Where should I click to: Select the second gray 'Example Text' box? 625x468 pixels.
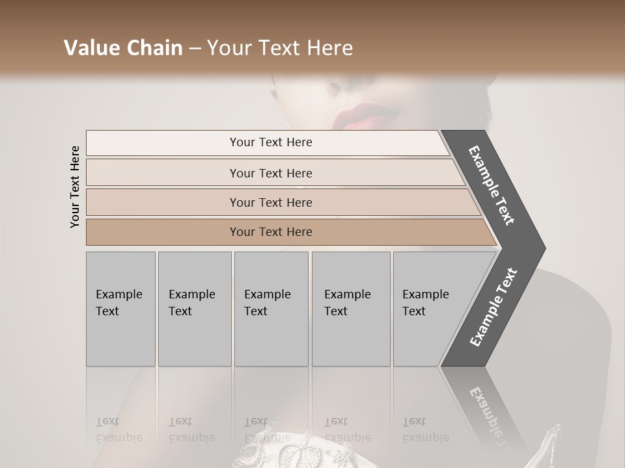[195, 309]
